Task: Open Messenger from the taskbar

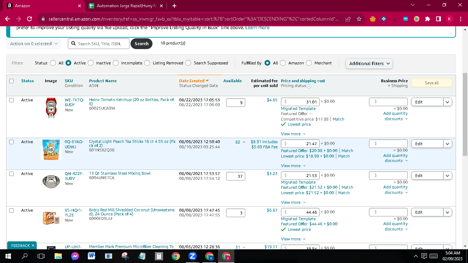Action: (75, 256)
